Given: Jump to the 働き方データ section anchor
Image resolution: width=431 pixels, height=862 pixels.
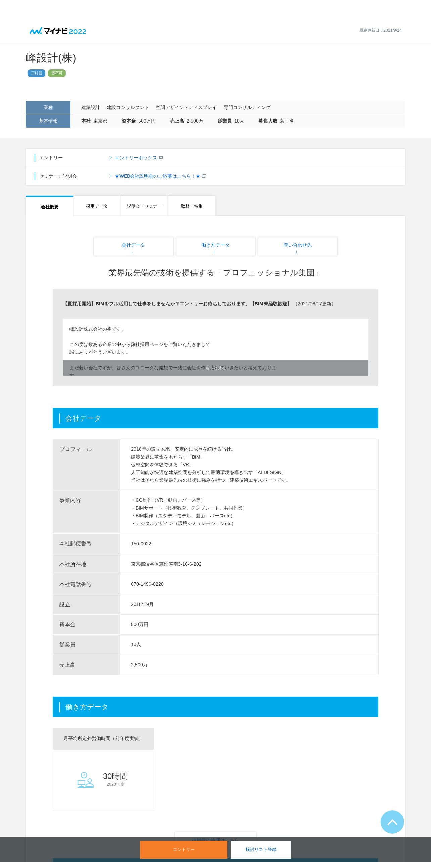Looking at the screenshot, I should (x=215, y=247).
